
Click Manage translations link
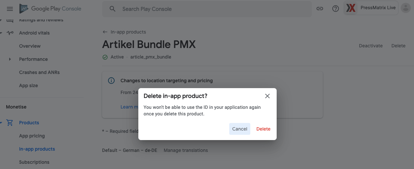coord(186,150)
